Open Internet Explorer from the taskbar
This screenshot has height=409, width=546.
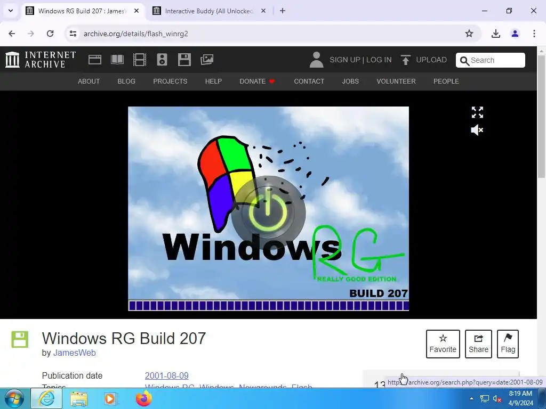click(47, 398)
